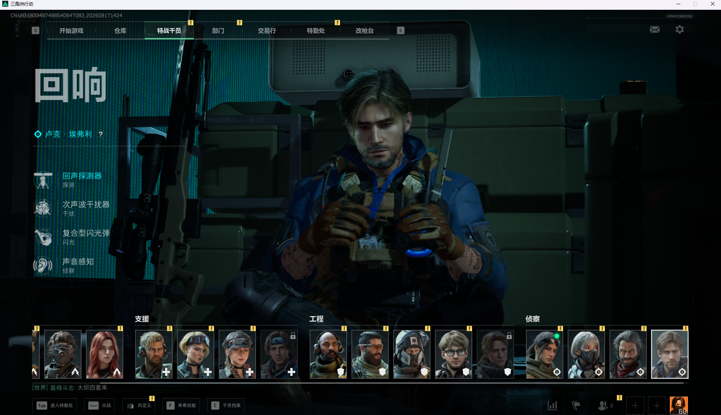Select the operator wearing night-vision goggles
The width and height of the screenshot is (721, 415).
tap(63, 354)
